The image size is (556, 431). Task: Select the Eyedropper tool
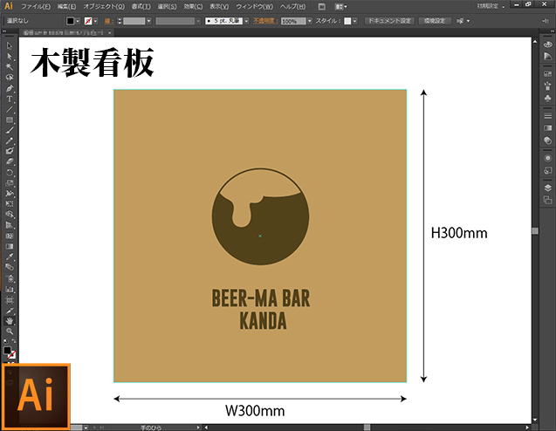[10, 257]
